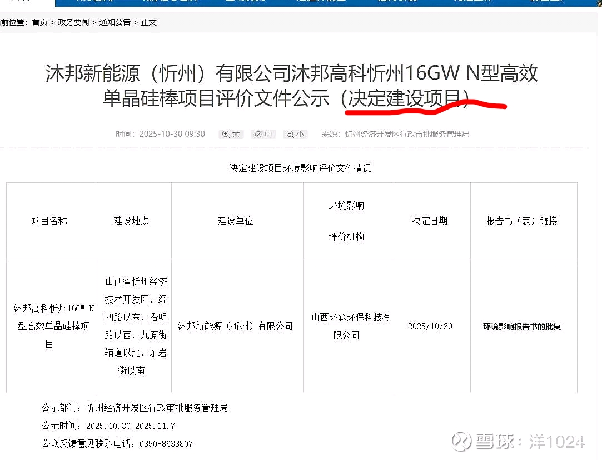Open 环境影响报告书的批复 link
The width and height of the screenshot is (602, 460).
click(522, 327)
